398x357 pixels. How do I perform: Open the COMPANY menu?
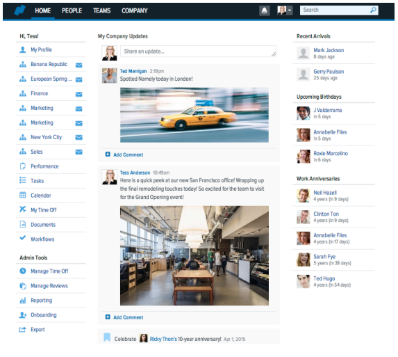click(135, 10)
